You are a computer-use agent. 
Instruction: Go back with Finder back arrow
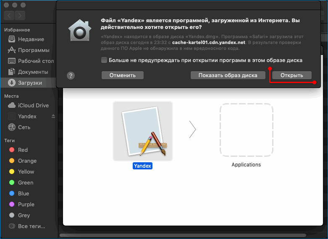(x=9, y=16)
